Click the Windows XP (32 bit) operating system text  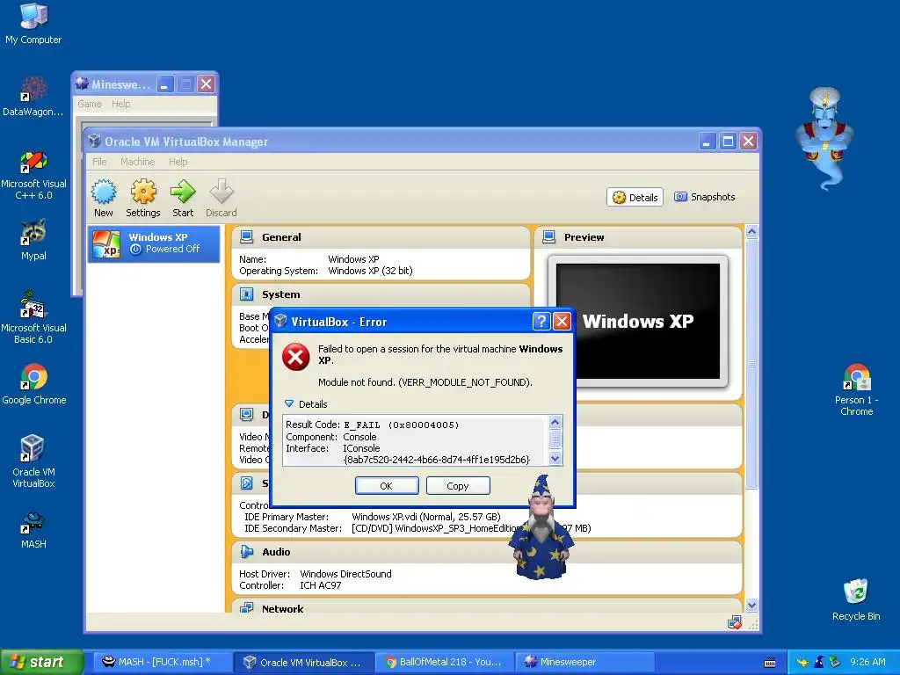click(370, 271)
